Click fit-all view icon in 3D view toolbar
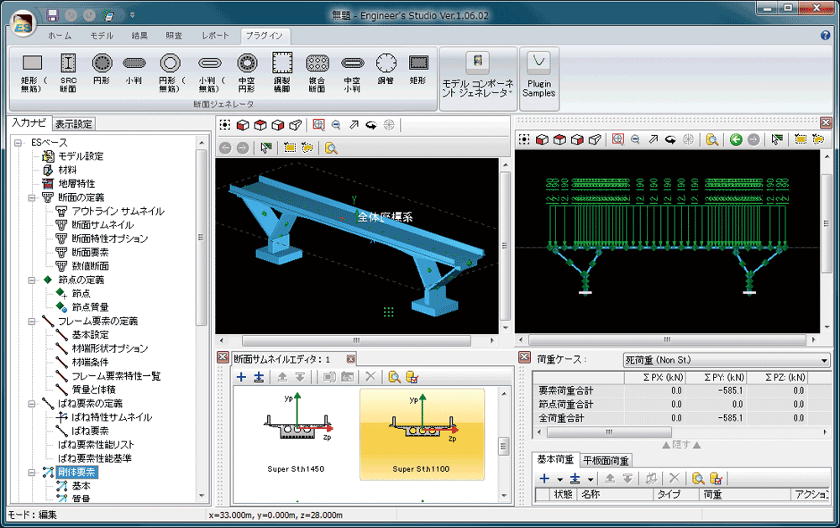Screen dimensions: 840x528 (225, 125)
